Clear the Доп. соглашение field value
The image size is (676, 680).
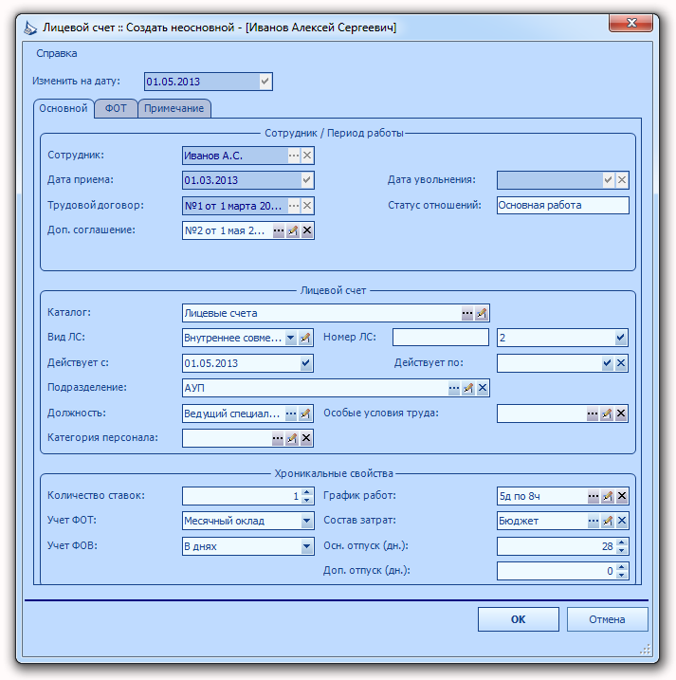[307, 230]
